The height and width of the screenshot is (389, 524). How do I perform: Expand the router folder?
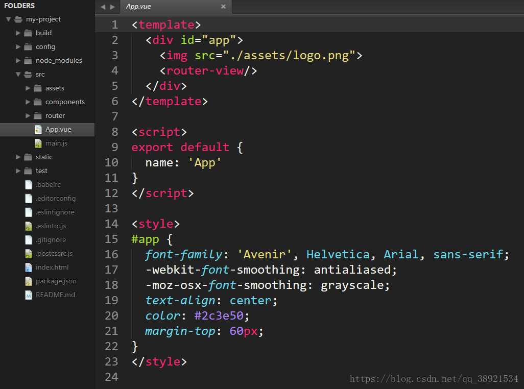(x=28, y=116)
